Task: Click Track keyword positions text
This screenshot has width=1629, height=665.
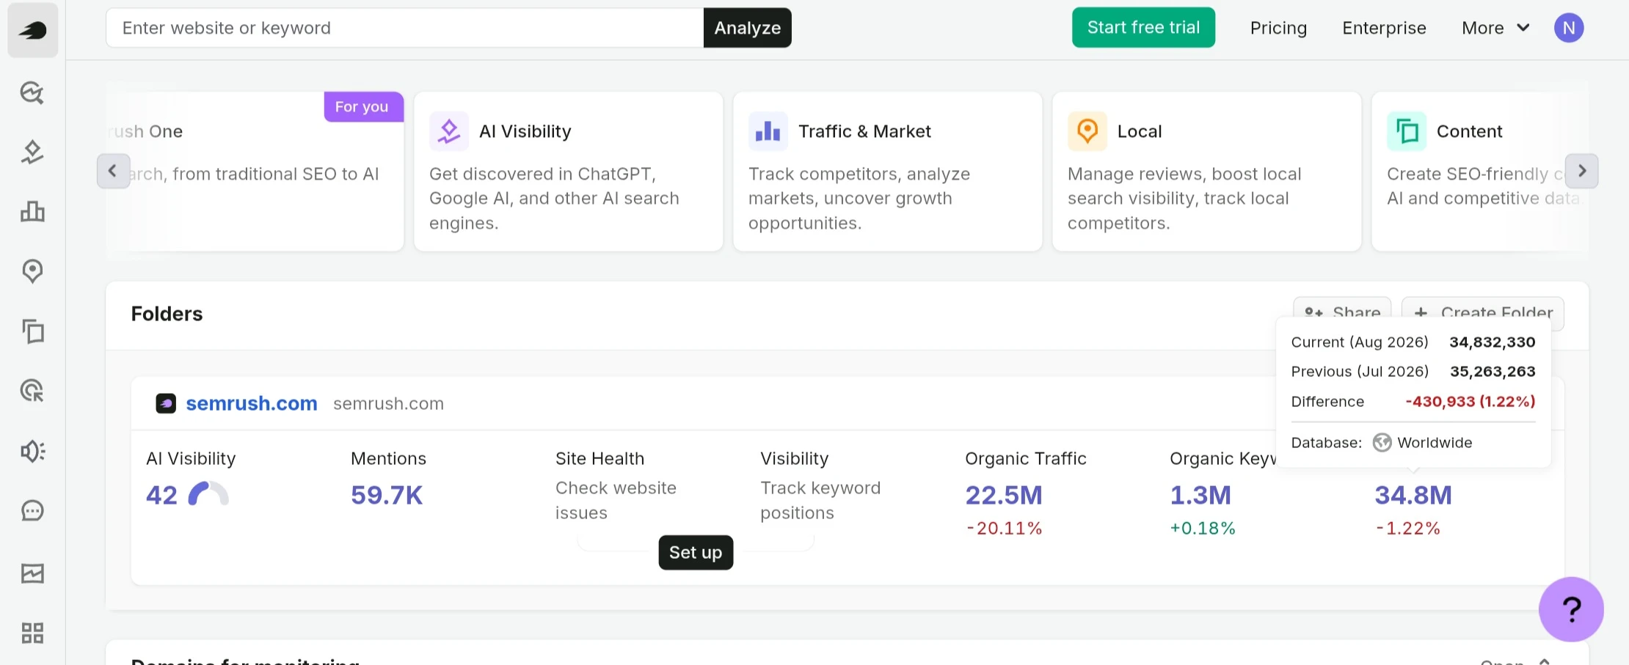Action: coord(820,500)
